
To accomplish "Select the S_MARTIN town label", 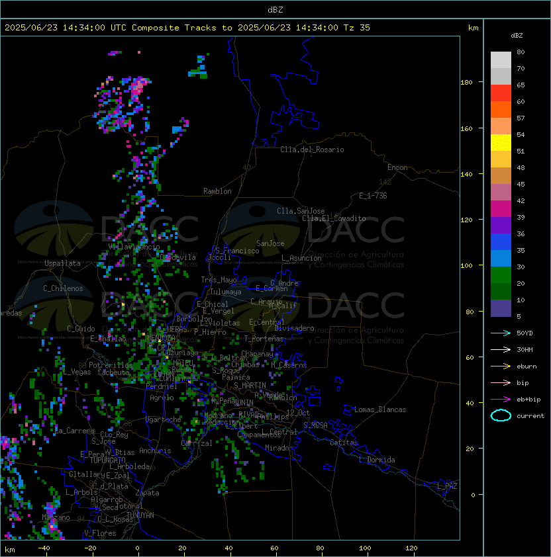I will (x=250, y=386).
